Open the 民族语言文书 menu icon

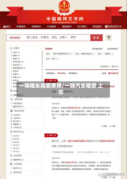click(x=106, y=27)
